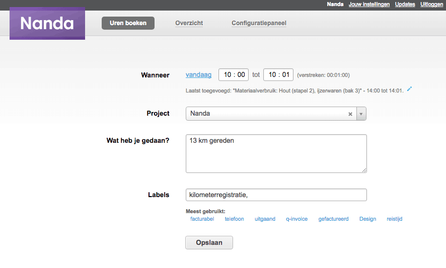Viewport: 446px width, 268px height.
Task: Open the Uren boeken tab
Action: pyautogui.click(x=128, y=23)
